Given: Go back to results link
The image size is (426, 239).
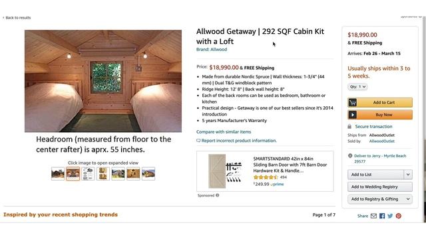Looking at the screenshot, I should (17, 18).
